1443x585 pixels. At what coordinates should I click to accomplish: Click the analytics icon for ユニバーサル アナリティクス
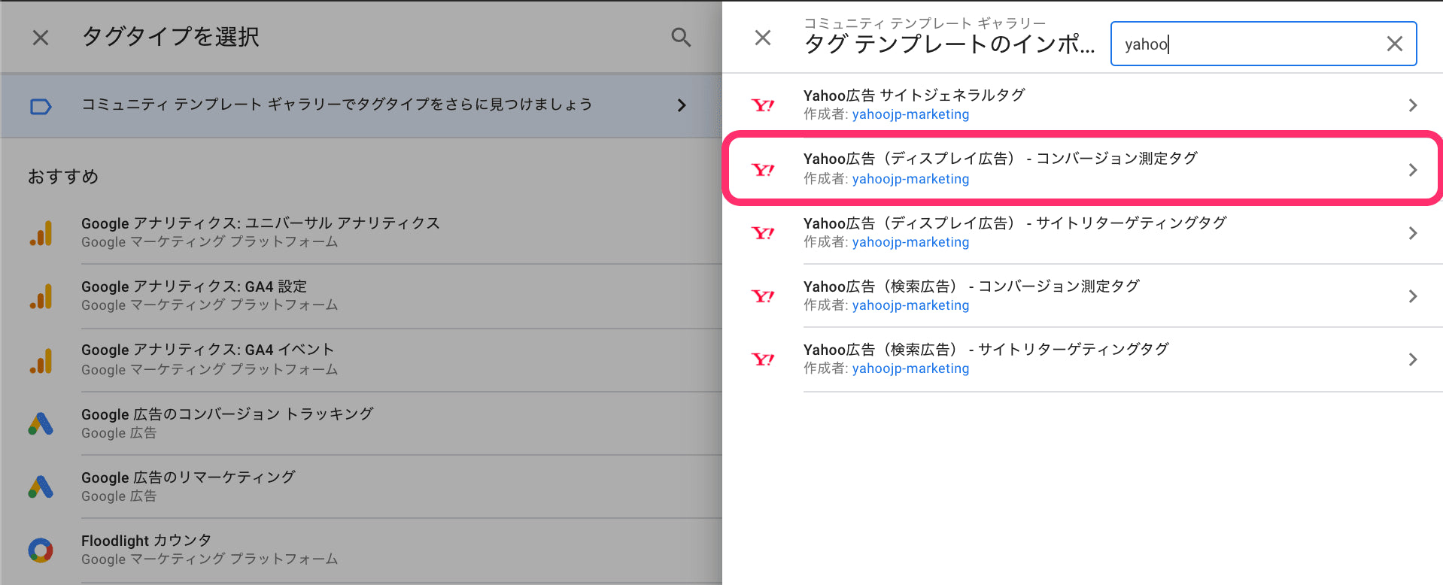click(x=41, y=233)
